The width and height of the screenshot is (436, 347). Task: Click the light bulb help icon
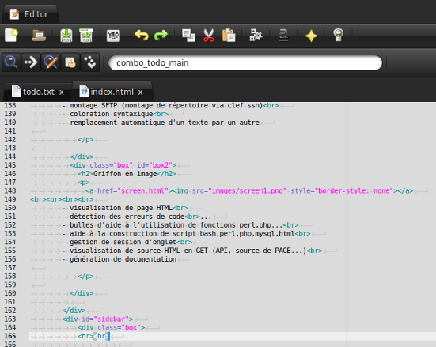coord(338,36)
